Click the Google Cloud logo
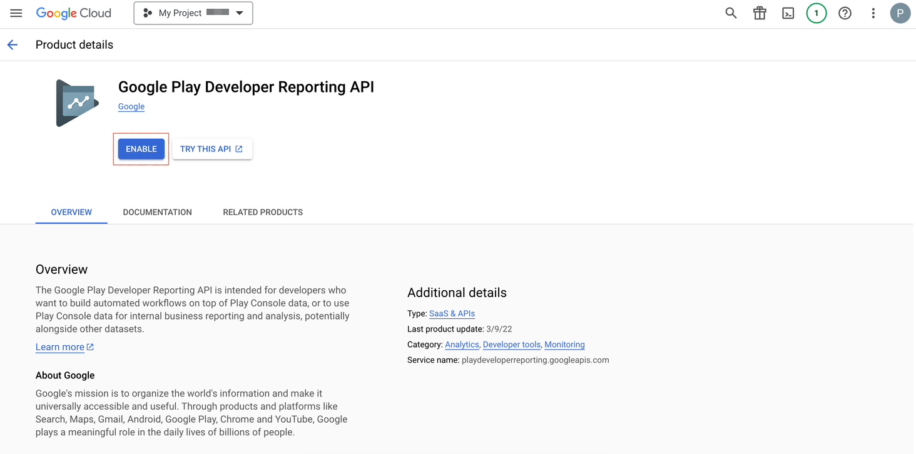 pyautogui.click(x=73, y=13)
